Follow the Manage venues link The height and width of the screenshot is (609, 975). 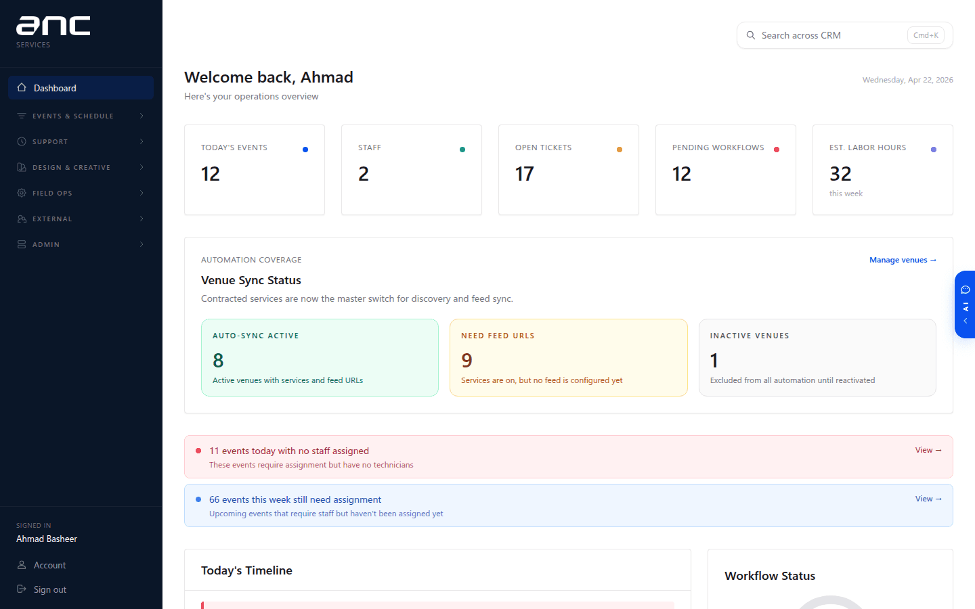[x=903, y=260]
